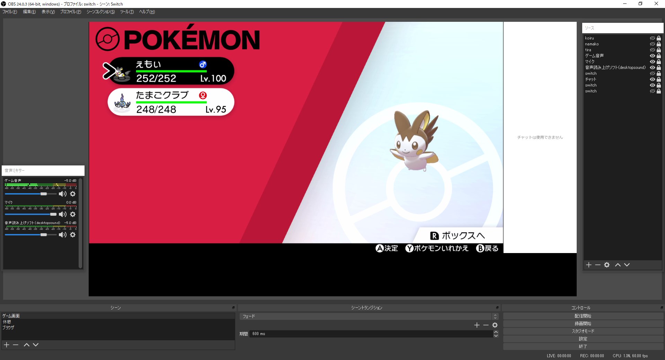Click the 録画開始 button
The width and height of the screenshot is (665, 360).
pos(583,324)
